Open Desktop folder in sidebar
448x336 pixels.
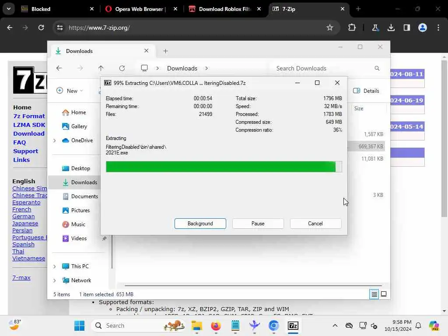pyautogui.click(x=80, y=168)
